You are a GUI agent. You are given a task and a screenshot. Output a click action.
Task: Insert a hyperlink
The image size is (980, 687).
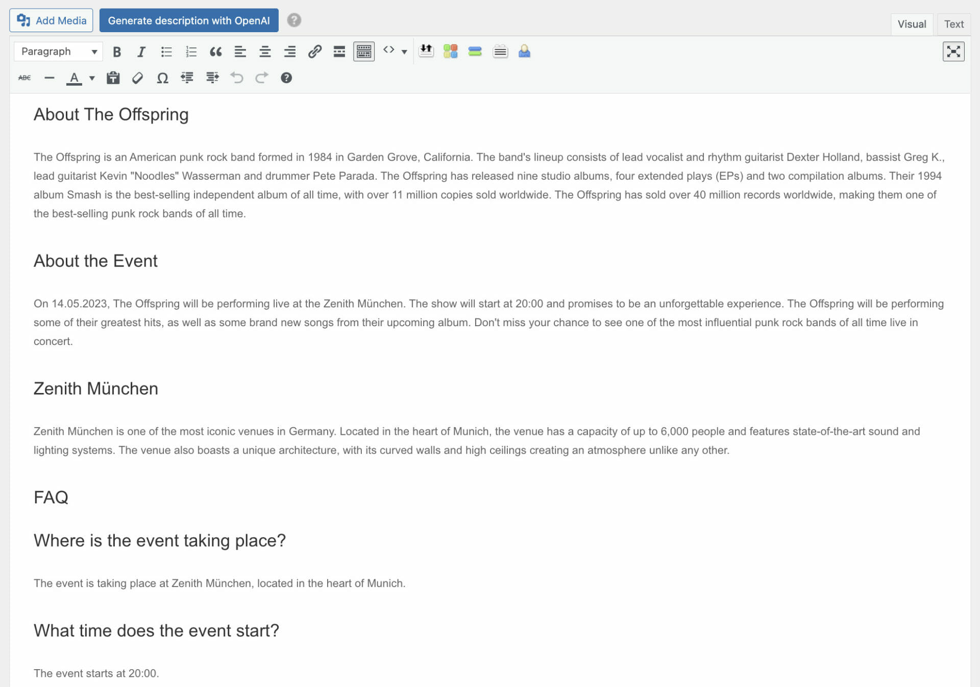(314, 51)
